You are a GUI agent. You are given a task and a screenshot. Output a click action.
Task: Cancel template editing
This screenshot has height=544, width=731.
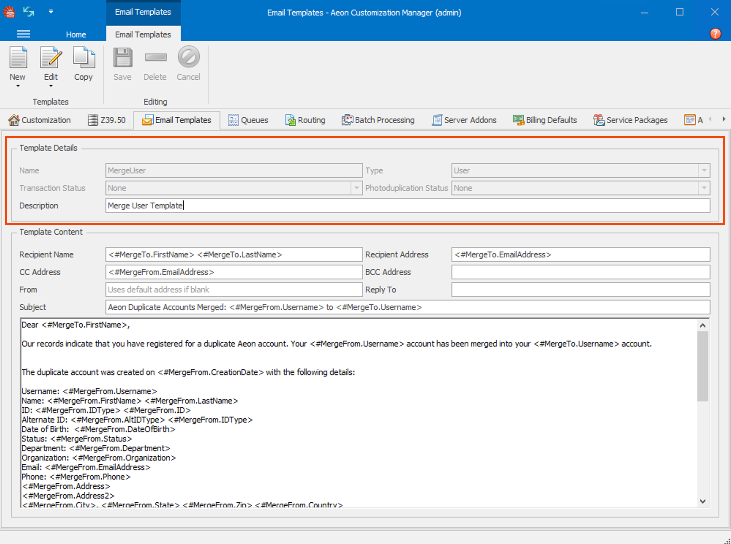tap(188, 66)
